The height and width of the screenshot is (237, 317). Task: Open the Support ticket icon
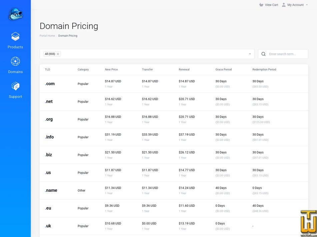coord(15,86)
